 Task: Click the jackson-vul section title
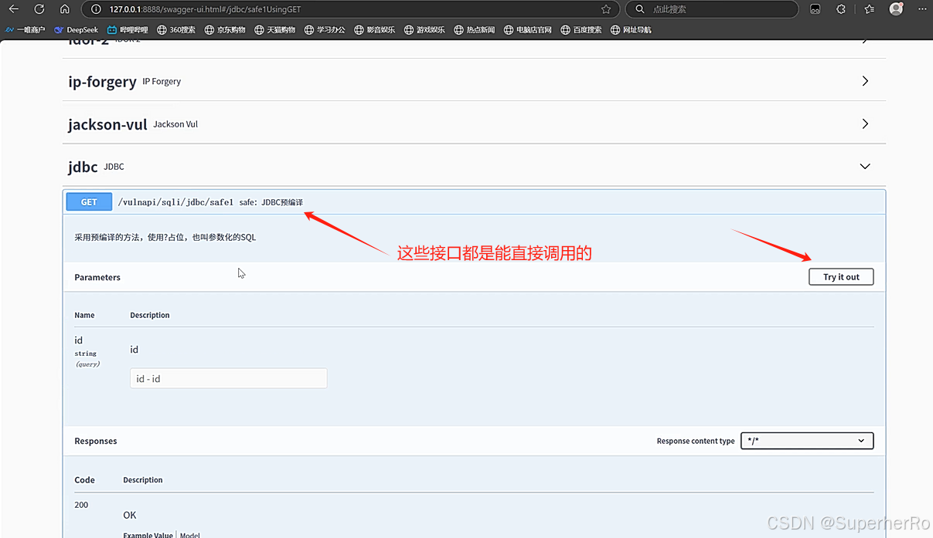(x=107, y=124)
